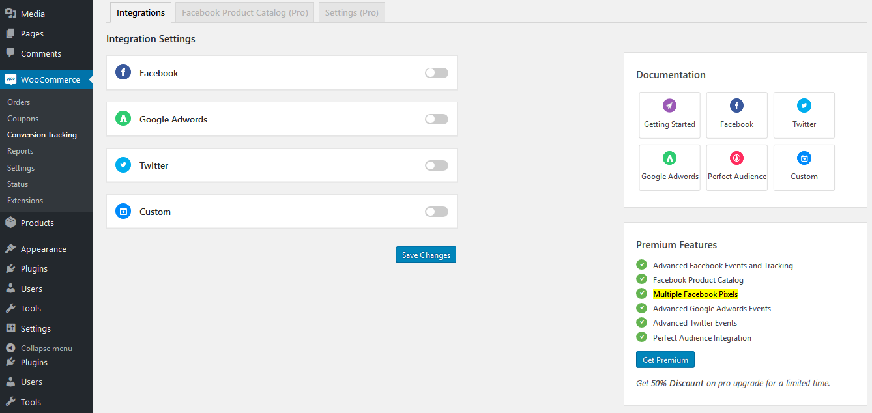The width and height of the screenshot is (872, 413).
Task: Open Comments via its speech bubble icon
Action: pos(10,53)
